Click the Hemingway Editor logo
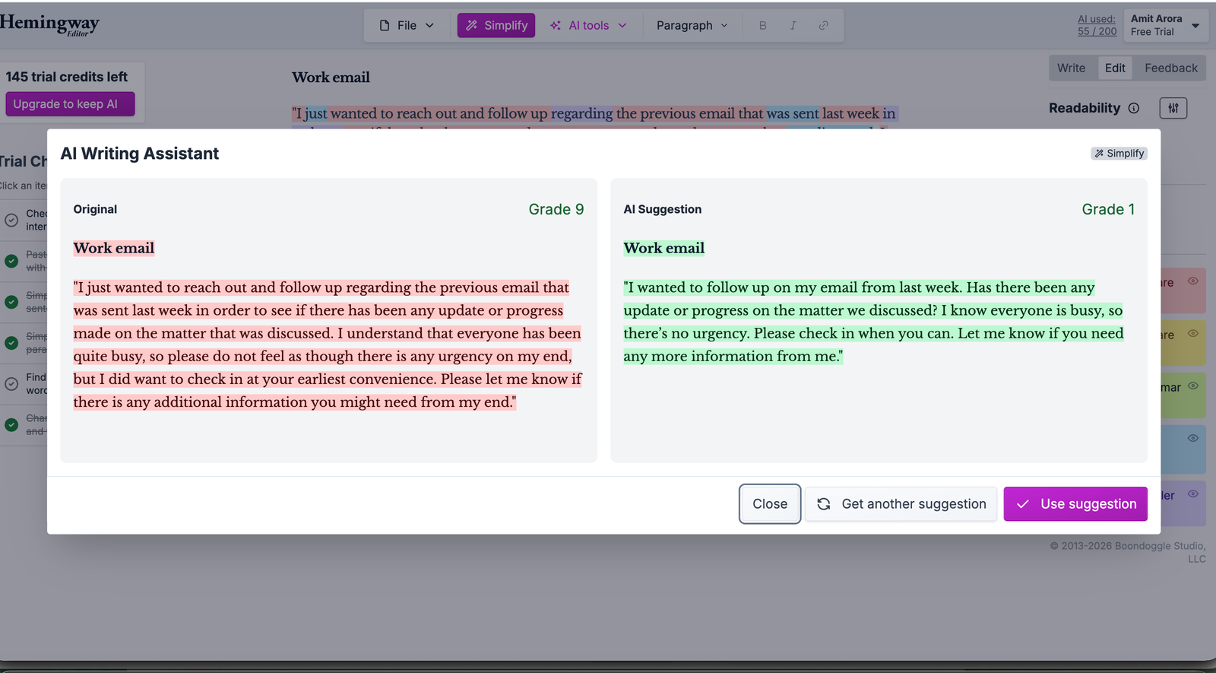The width and height of the screenshot is (1216, 673). tap(49, 24)
